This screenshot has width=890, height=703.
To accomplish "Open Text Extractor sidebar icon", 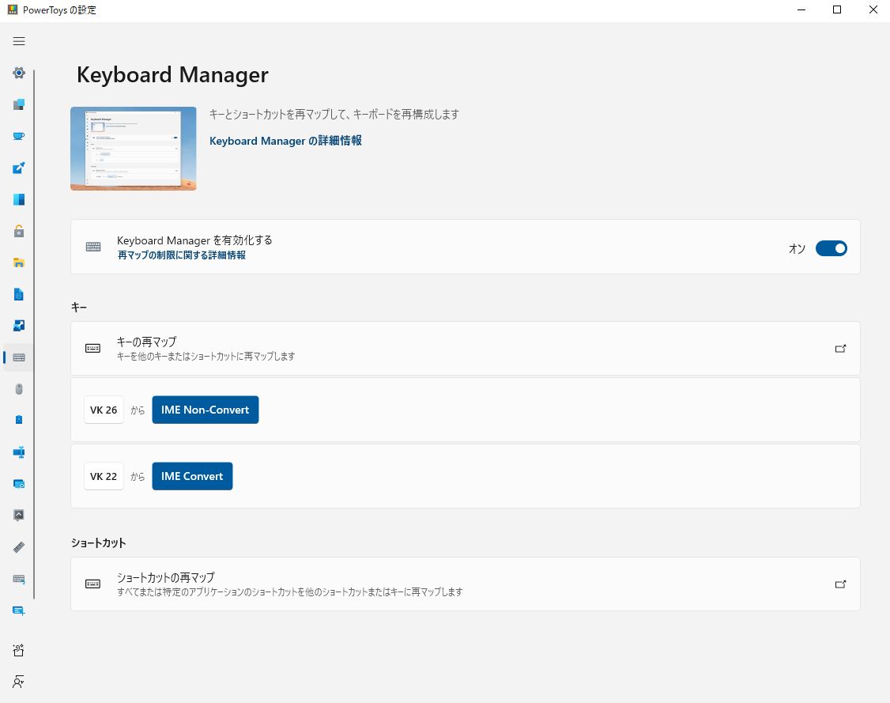I will tap(19, 610).
